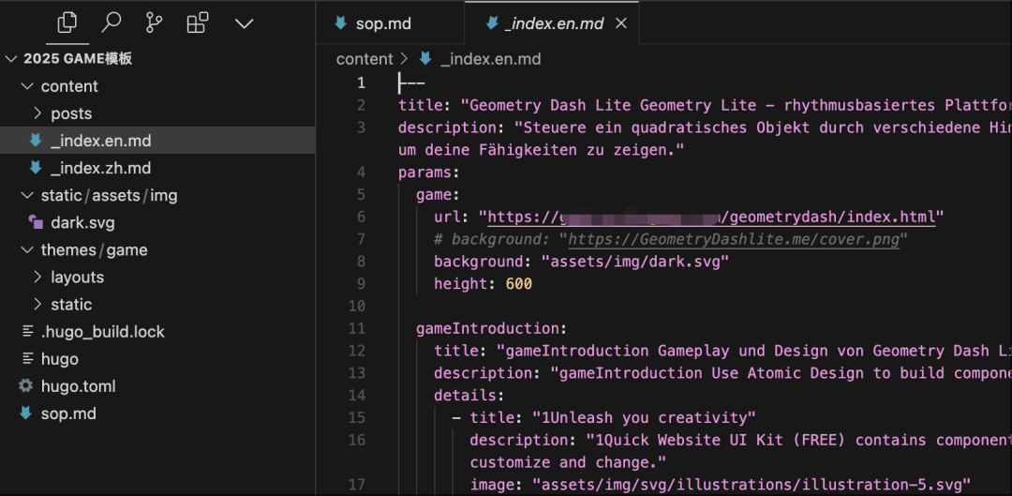Click the markdown icon beside _index.zh.md
Viewport: 1012px width, 496px height.
pyautogui.click(x=36, y=168)
